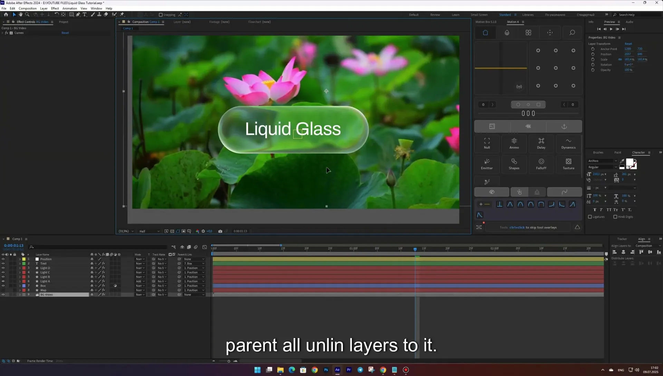Image resolution: width=663 pixels, height=376 pixels.
Task: Toggle the Ligatures checkbox
Action: coord(590,217)
